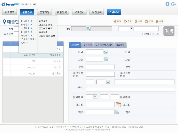Select 환경설정 from the open menu

pos(43,21)
